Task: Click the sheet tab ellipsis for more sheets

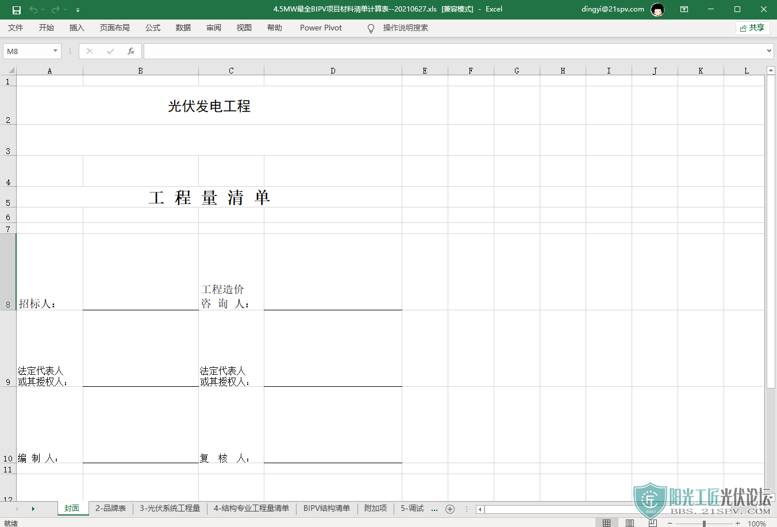Action: click(x=434, y=509)
